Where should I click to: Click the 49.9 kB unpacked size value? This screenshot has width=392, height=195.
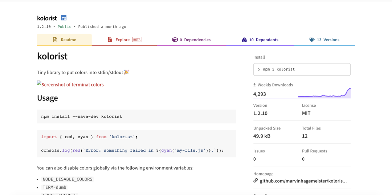[x=262, y=136]
